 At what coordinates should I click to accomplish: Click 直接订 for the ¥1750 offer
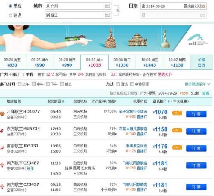142,168
